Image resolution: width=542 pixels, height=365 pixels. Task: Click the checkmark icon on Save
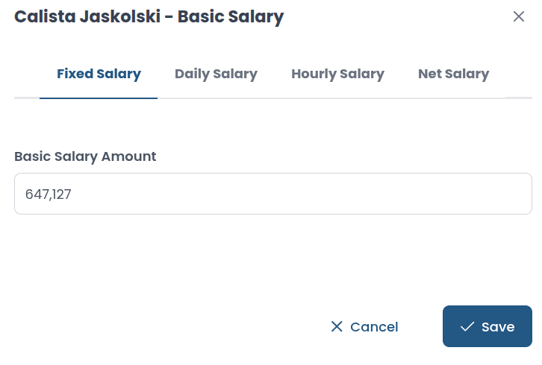(467, 326)
